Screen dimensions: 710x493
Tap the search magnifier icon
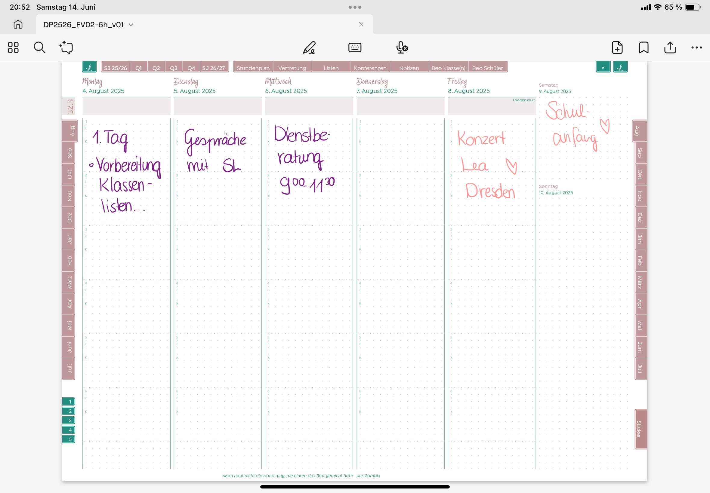pos(40,47)
